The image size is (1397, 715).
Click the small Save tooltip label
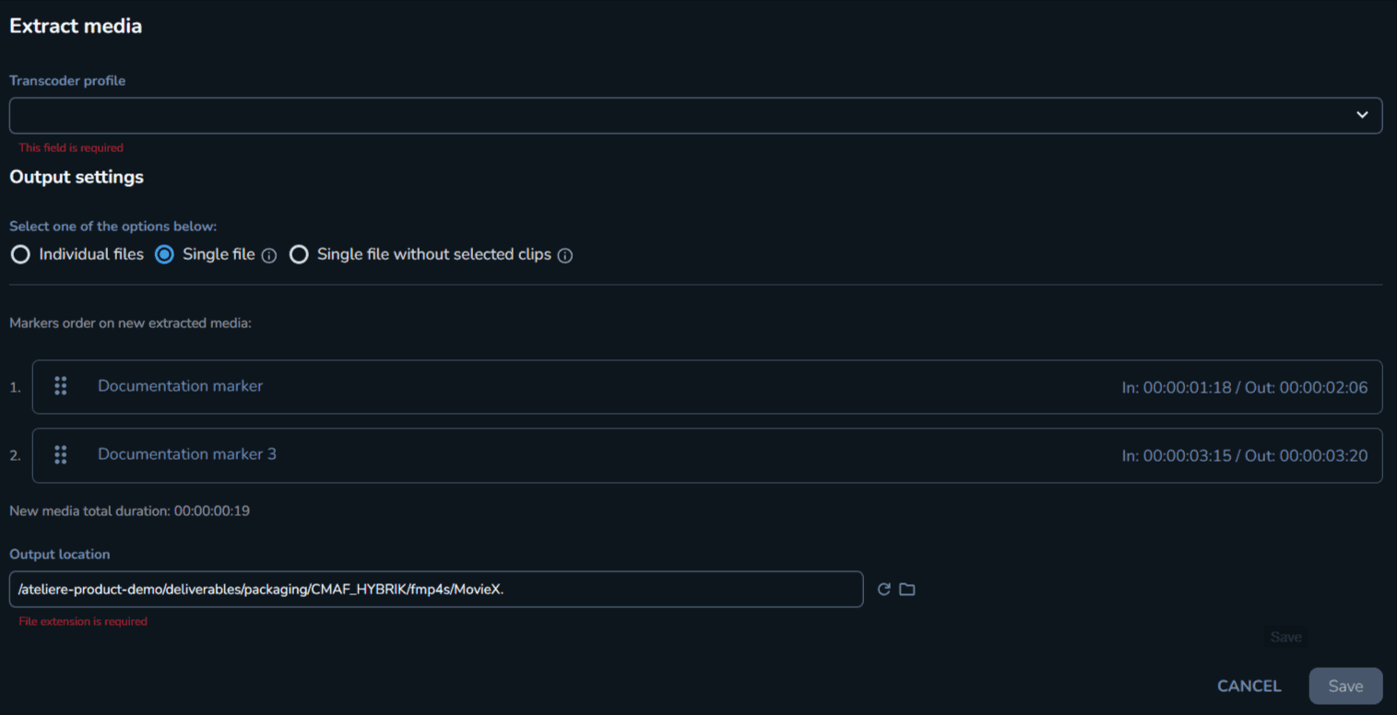point(1285,637)
